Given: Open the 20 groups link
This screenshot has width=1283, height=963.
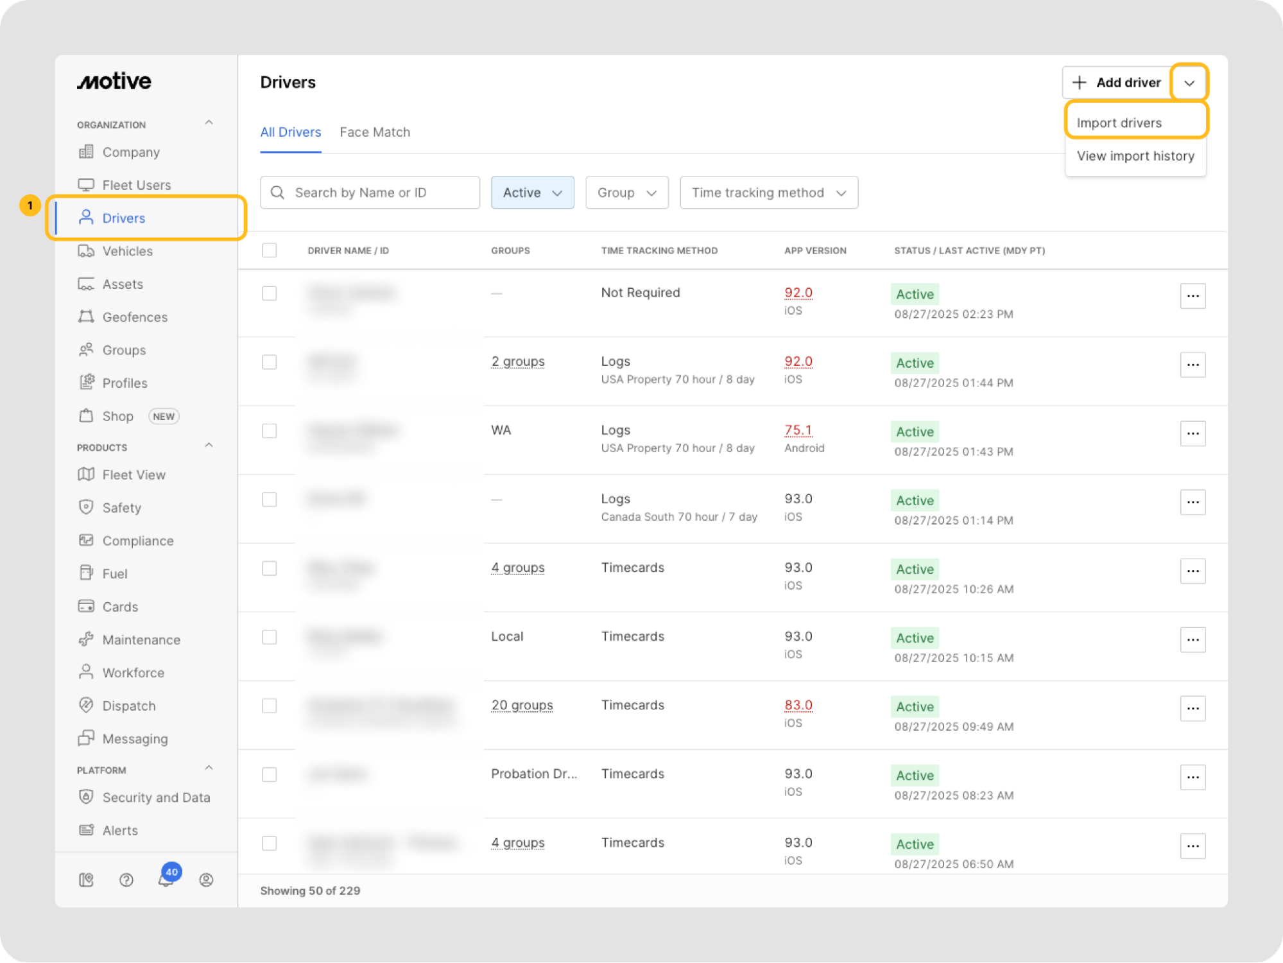Looking at the screenshot, I should point(522,705).
